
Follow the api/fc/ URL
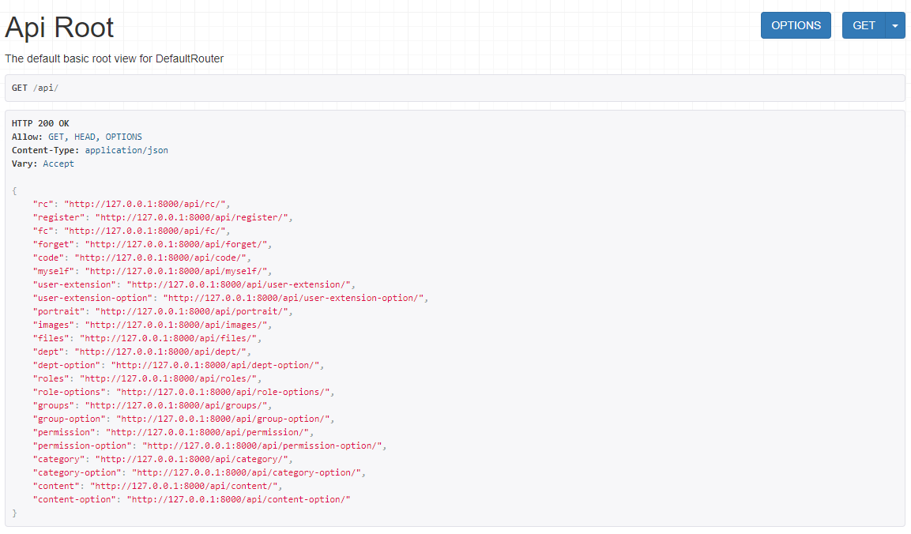(x=146, y=231)
